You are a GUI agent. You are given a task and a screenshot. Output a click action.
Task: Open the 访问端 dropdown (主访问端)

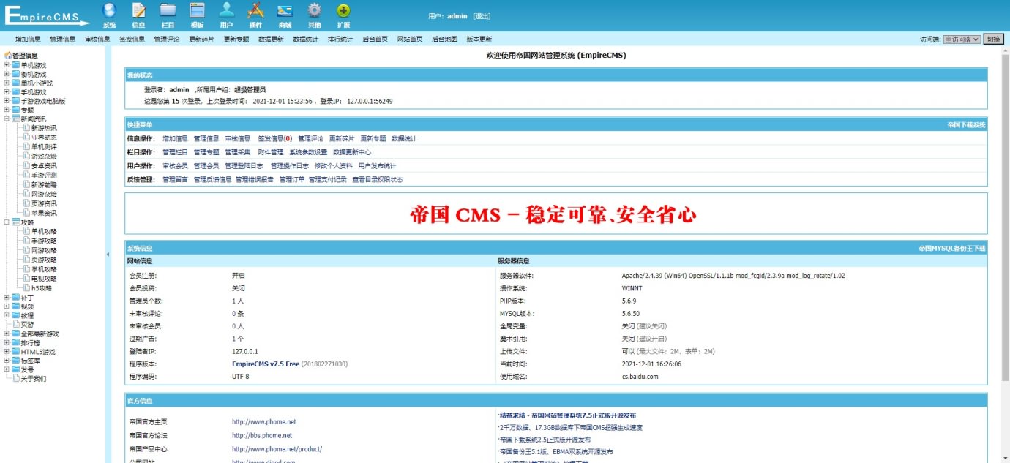click(961, 39)
